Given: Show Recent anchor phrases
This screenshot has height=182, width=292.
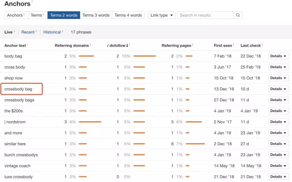Looking at the screenshot, I should coord(28,32).
